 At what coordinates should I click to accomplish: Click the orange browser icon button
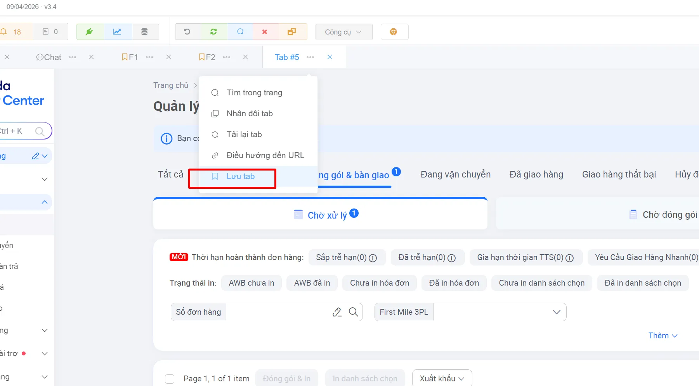[394, 32]
